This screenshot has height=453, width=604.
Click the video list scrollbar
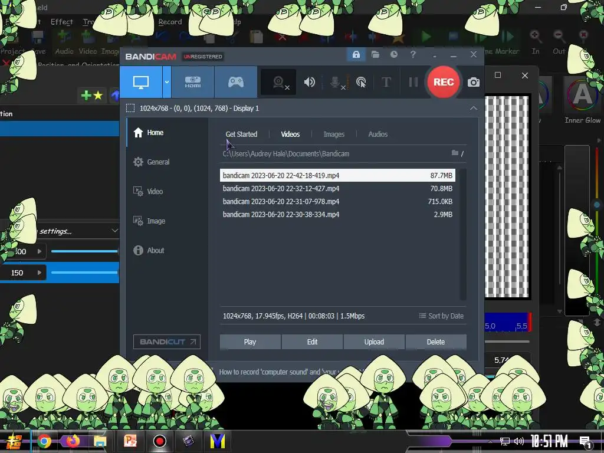pos(463,234)
